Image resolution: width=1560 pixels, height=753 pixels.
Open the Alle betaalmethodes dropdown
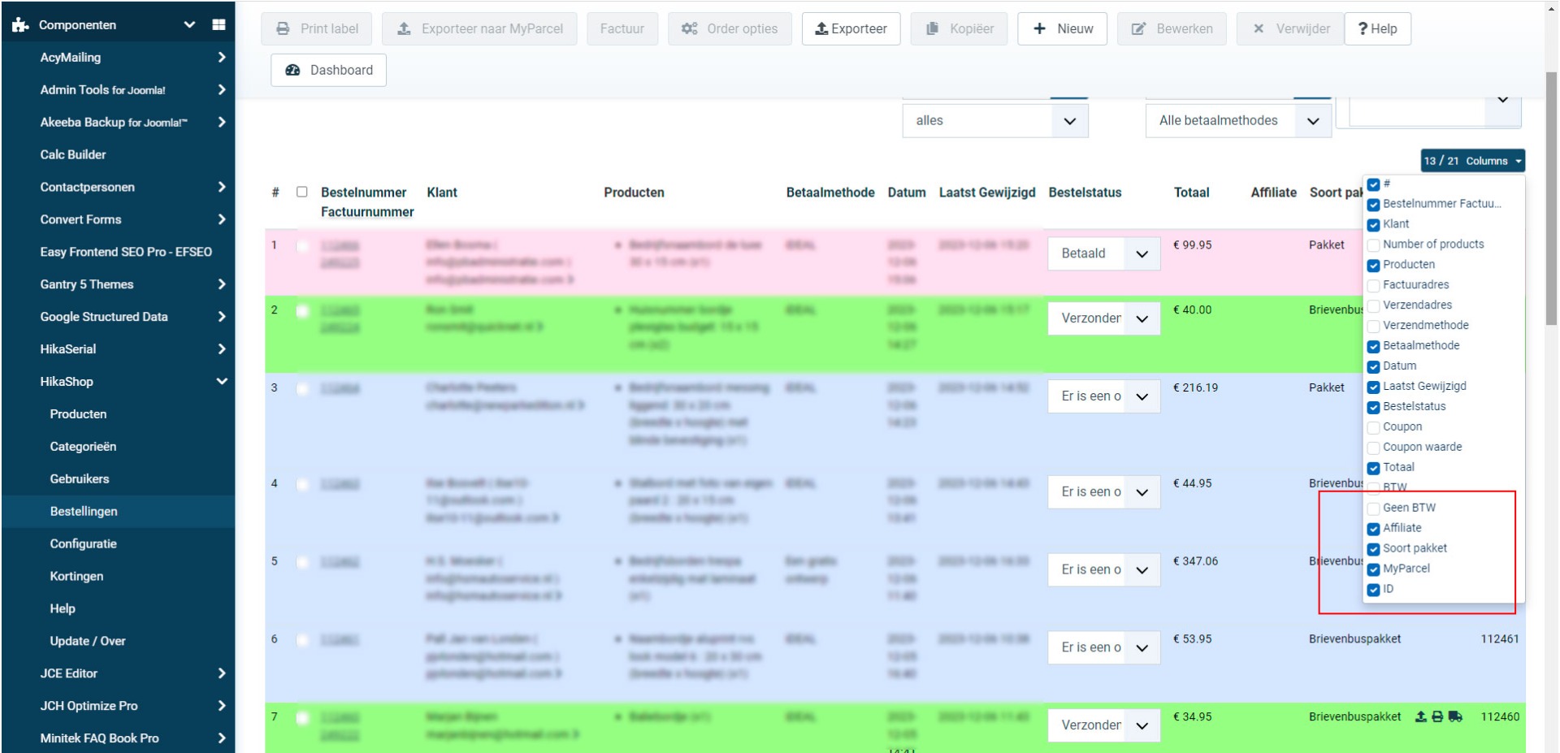[1238, 120]
